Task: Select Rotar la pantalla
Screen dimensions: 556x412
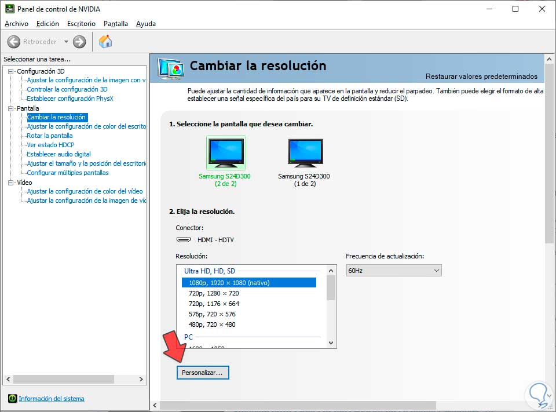Action: [50, 136]
